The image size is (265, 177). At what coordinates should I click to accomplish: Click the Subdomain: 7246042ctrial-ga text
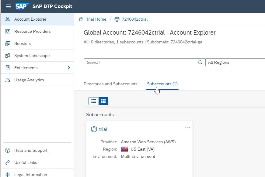pos(174,42)
